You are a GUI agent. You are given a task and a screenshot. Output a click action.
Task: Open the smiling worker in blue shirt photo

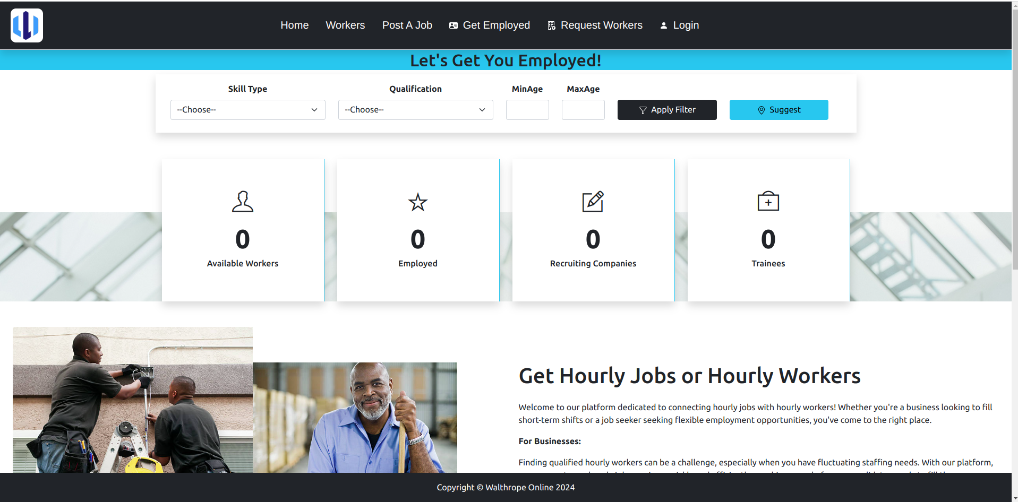[x=355, y=417]
